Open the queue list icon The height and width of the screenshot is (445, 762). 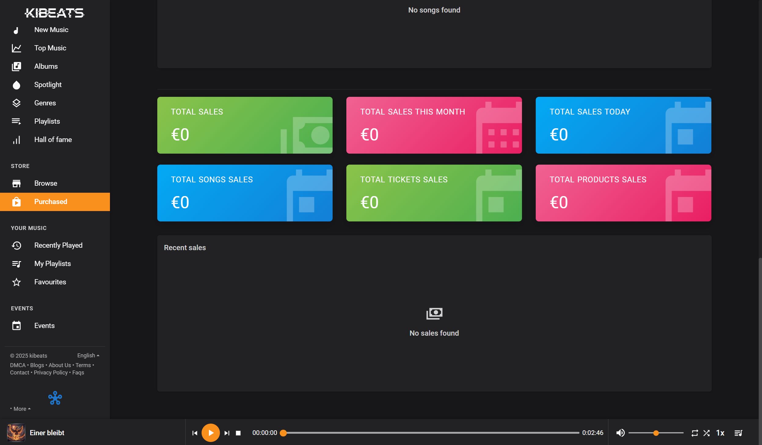[738, 433]
